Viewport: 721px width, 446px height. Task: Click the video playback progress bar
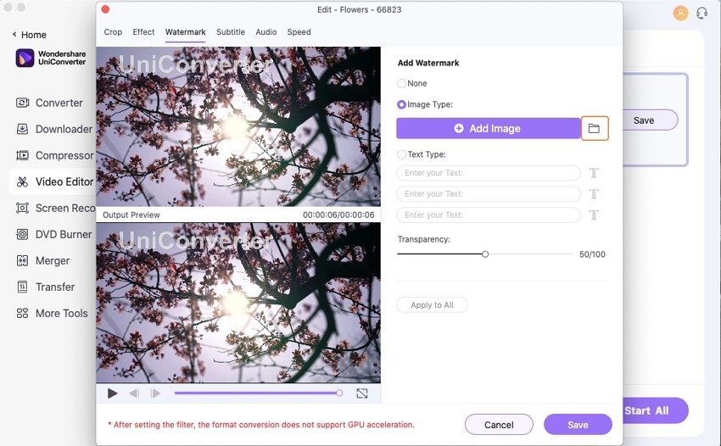point(258,393)
